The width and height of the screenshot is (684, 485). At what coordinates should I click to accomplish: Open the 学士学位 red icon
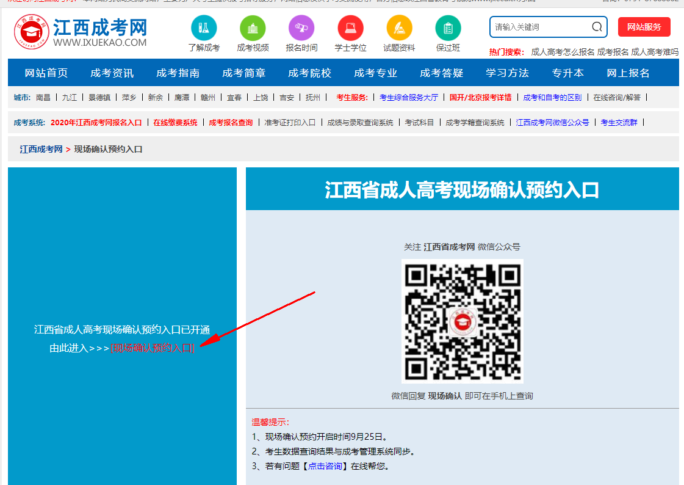(x=350, y=28)
